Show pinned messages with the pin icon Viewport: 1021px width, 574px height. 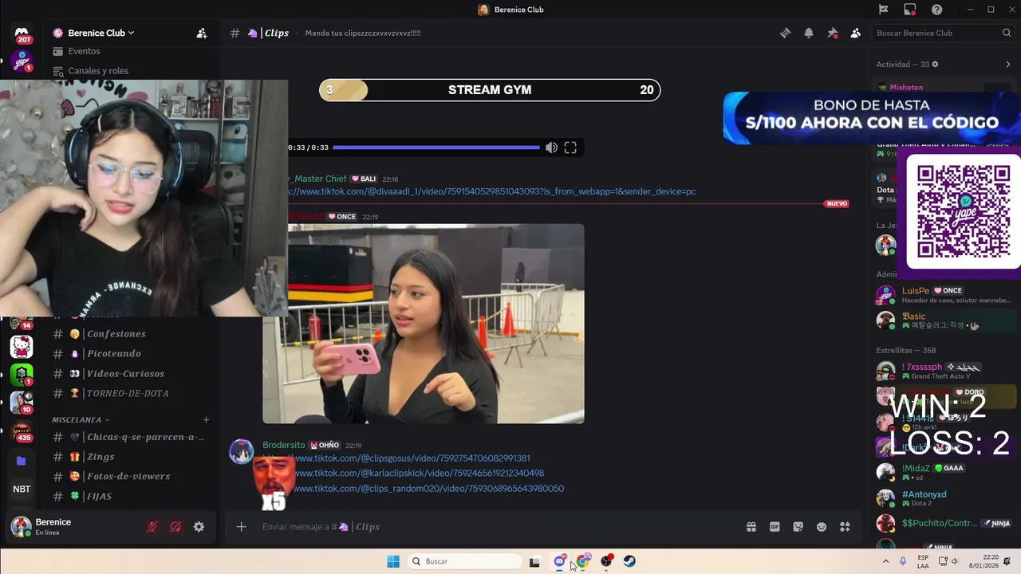(x=832, y=33)
